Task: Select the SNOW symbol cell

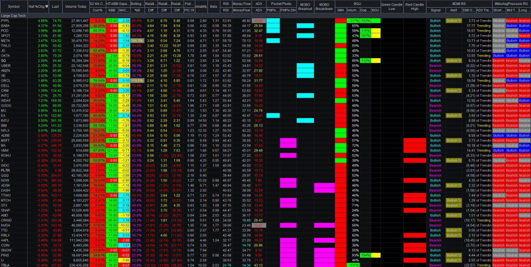Action: [13, 250]
